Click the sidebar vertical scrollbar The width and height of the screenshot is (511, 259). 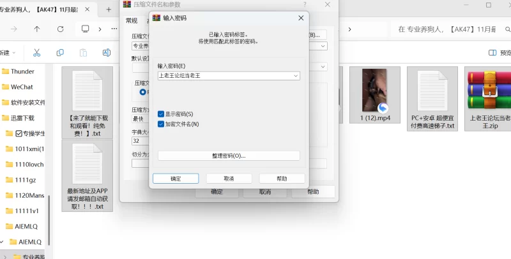click(49, 220)
